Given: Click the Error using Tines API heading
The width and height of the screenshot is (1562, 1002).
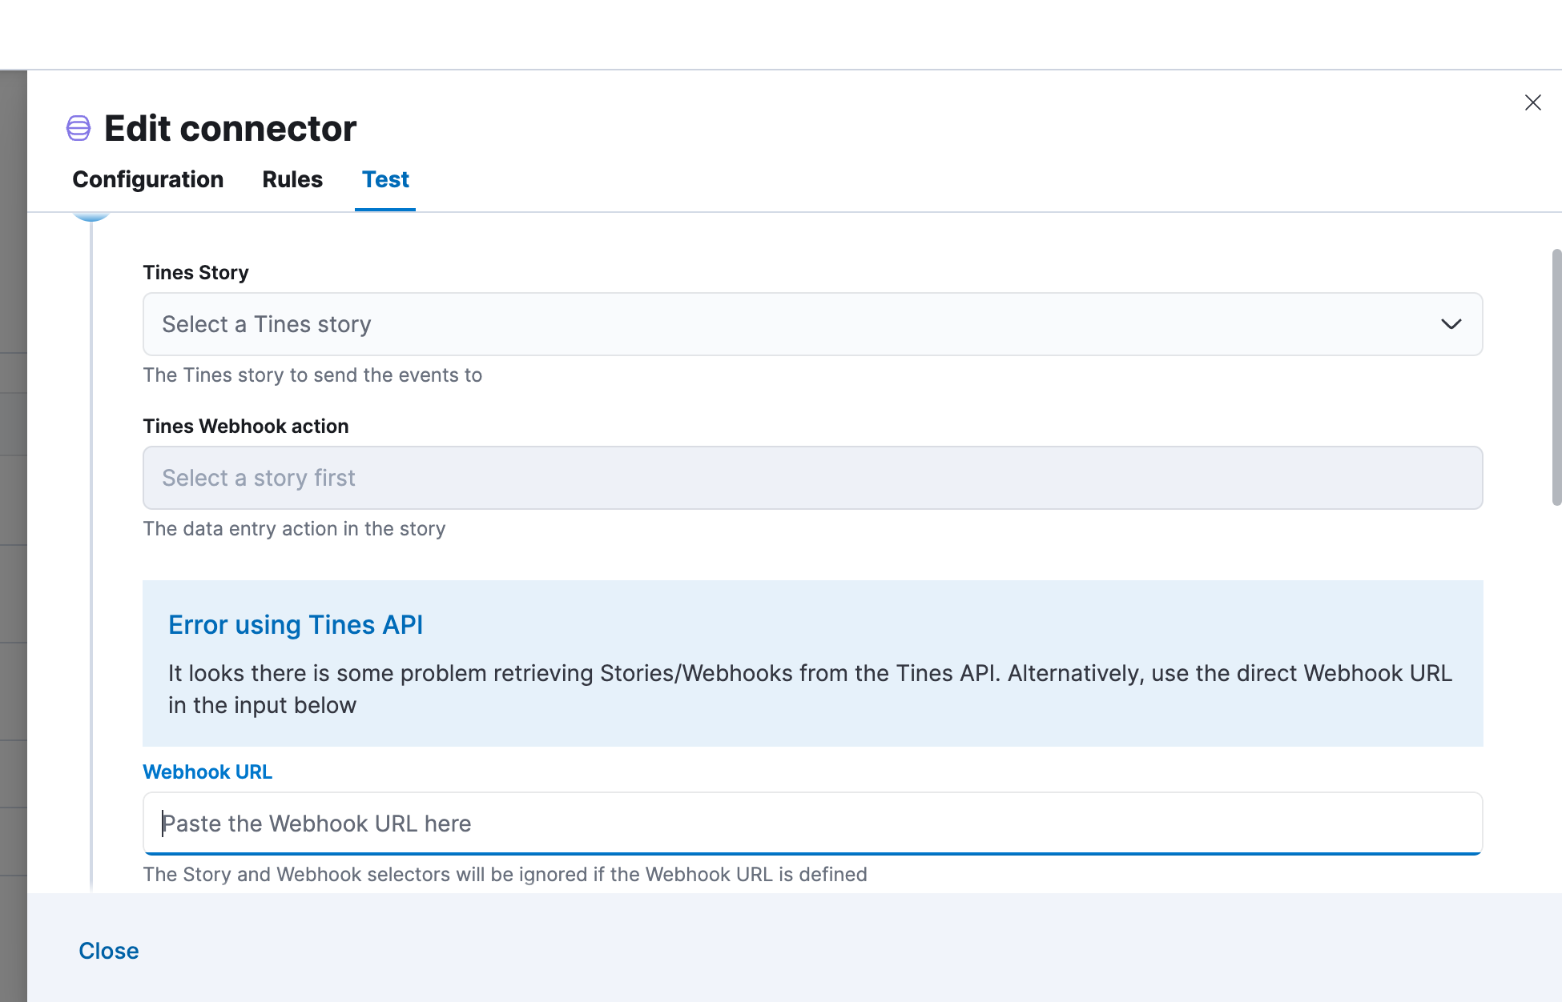Looking at the screenshot, I should point(296,624).
